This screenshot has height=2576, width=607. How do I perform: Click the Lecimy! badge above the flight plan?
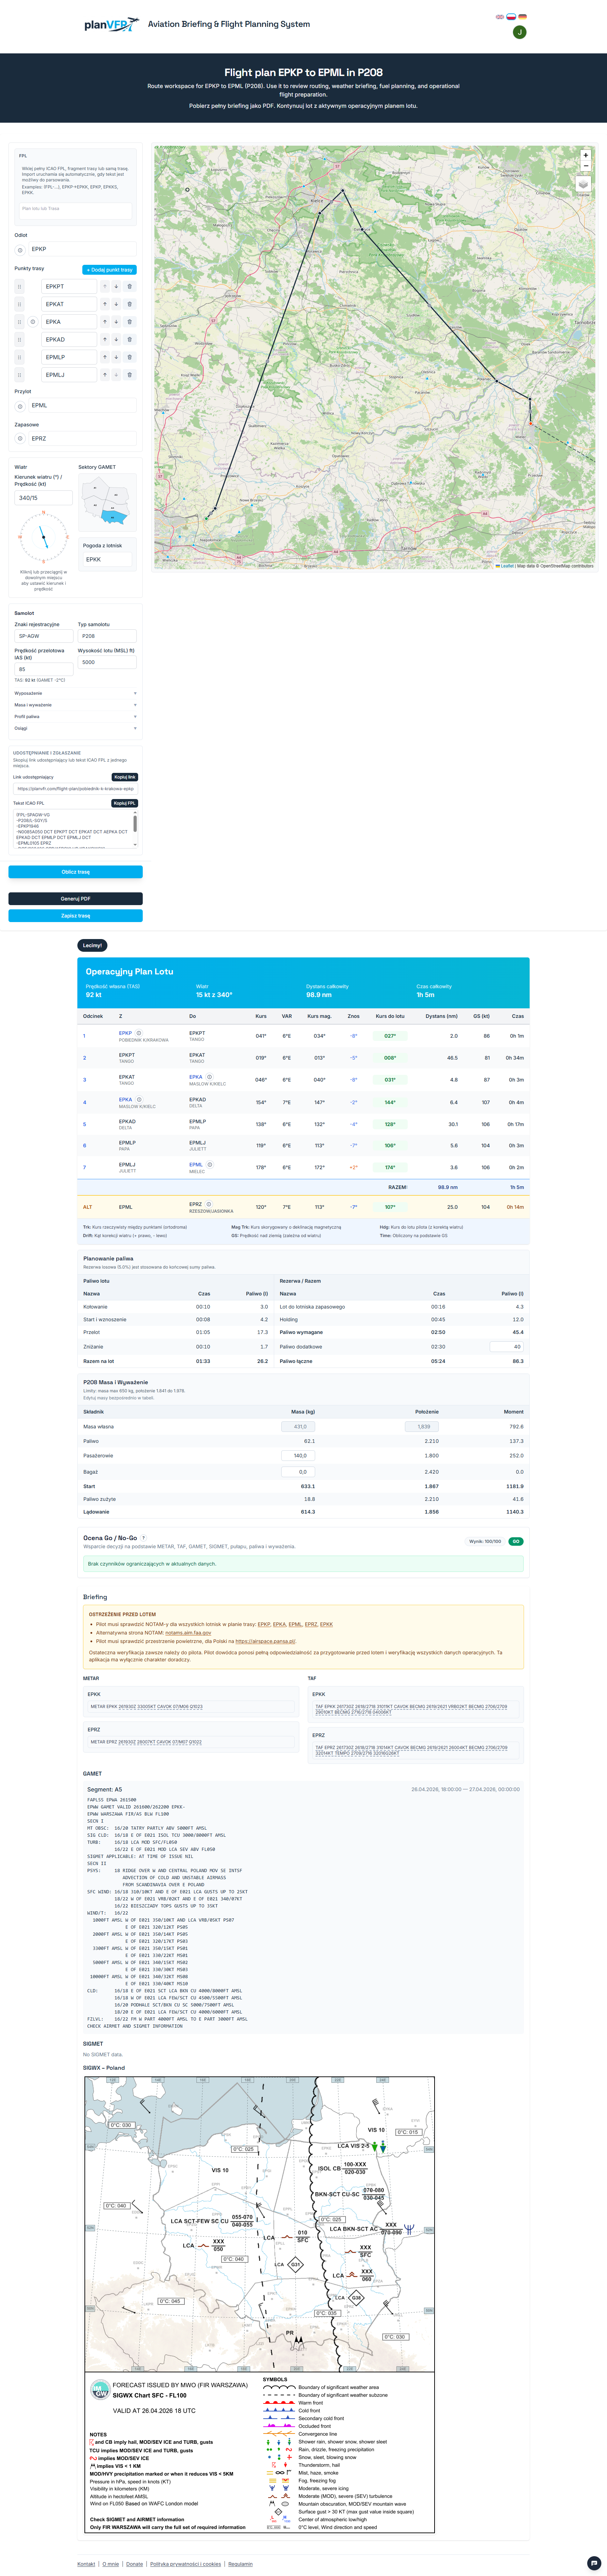[91, 945]
